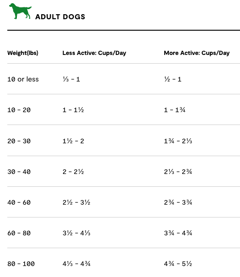
Task: Click the ADULT DOGS heading
Action: point(60,17)
